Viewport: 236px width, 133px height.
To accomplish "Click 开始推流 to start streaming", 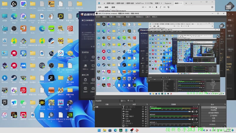I will click(x=213, y=107).
